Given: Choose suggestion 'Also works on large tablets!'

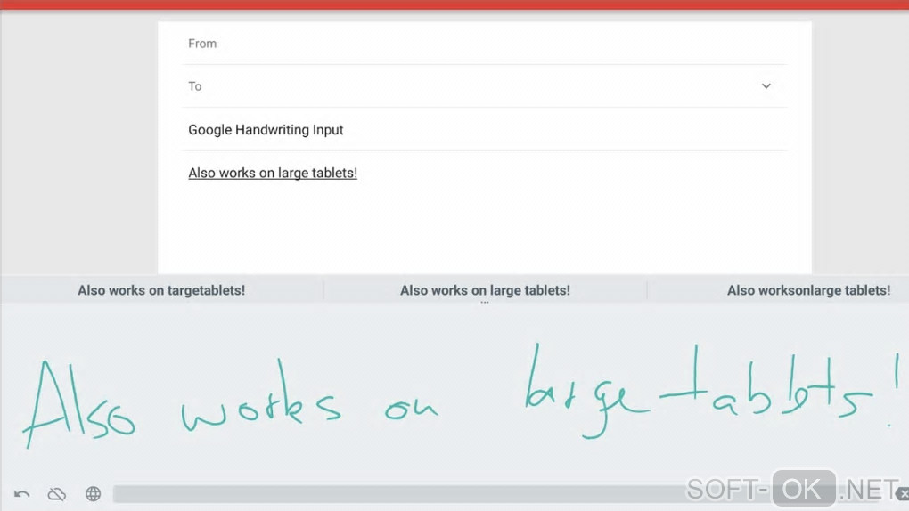Looking at the screenshot, I should tap(485, 290).
